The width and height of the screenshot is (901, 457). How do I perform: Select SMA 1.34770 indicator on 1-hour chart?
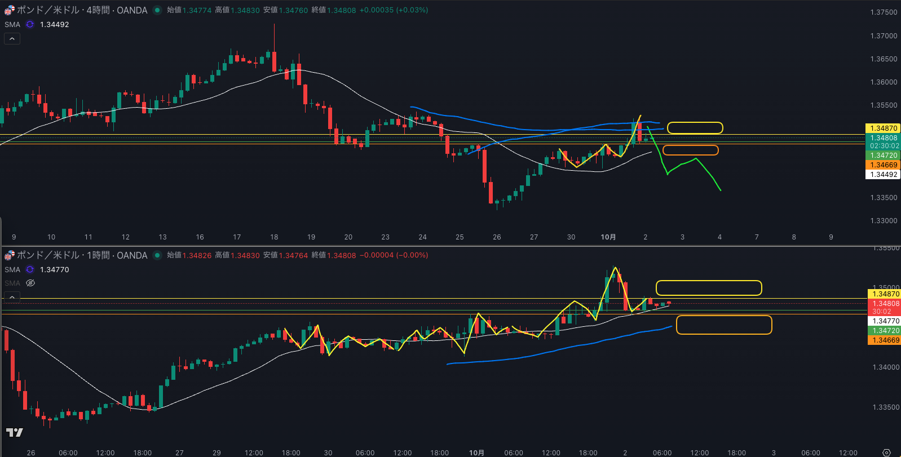pyautogui.click(x=12, y=269)
